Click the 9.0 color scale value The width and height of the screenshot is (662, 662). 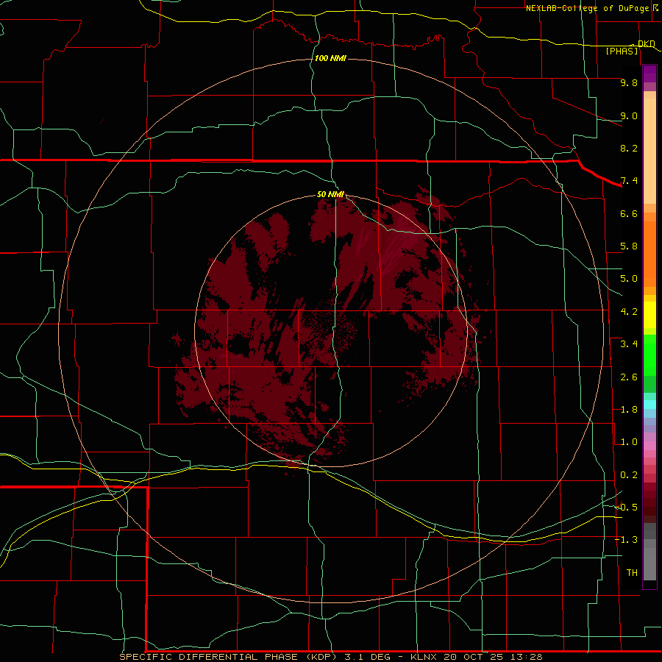pyautogui.click(x=629, y=115)
